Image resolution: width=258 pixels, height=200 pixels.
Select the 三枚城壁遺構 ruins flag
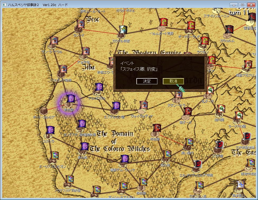coord(247,136)
